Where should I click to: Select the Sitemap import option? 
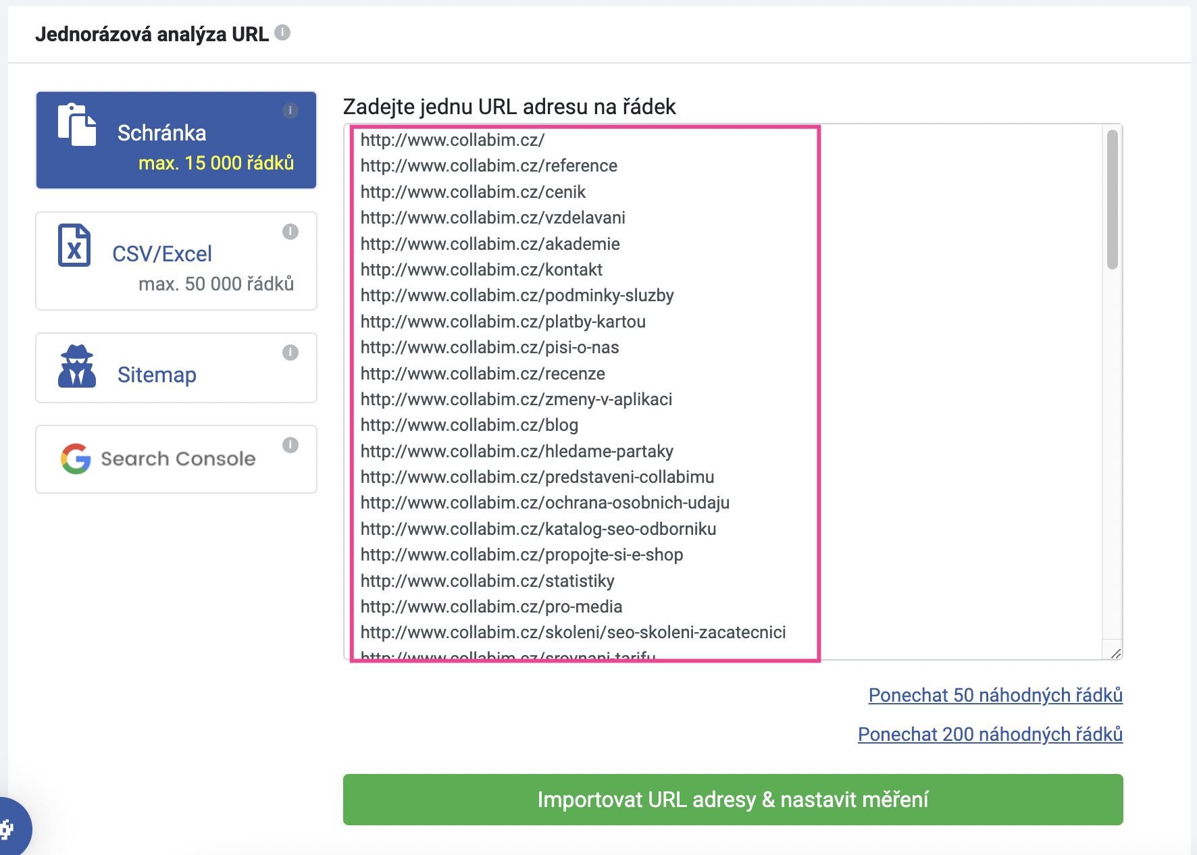click(176, 367)
